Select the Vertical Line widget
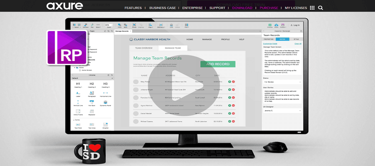The height and width of the screenshot is (166, 375). (x=78, y=103)
